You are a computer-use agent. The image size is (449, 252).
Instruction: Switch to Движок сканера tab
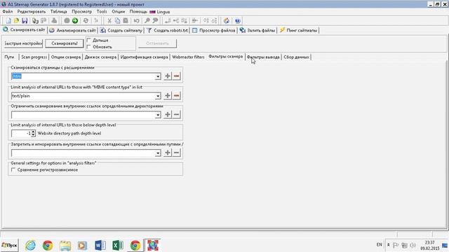click(x=100, y=57)
